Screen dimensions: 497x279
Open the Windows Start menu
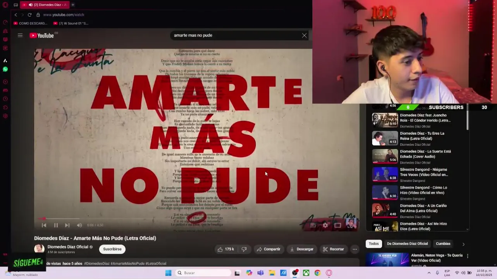pos(168,273)
